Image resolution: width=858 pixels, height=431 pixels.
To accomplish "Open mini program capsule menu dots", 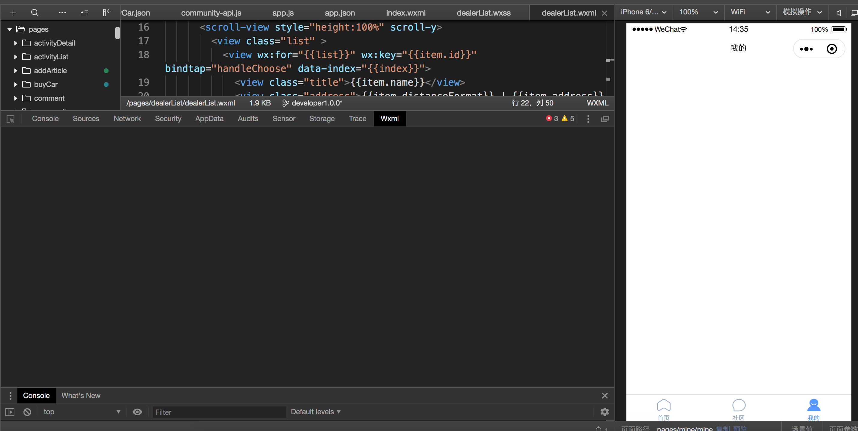I will click(x=806, y=49).
